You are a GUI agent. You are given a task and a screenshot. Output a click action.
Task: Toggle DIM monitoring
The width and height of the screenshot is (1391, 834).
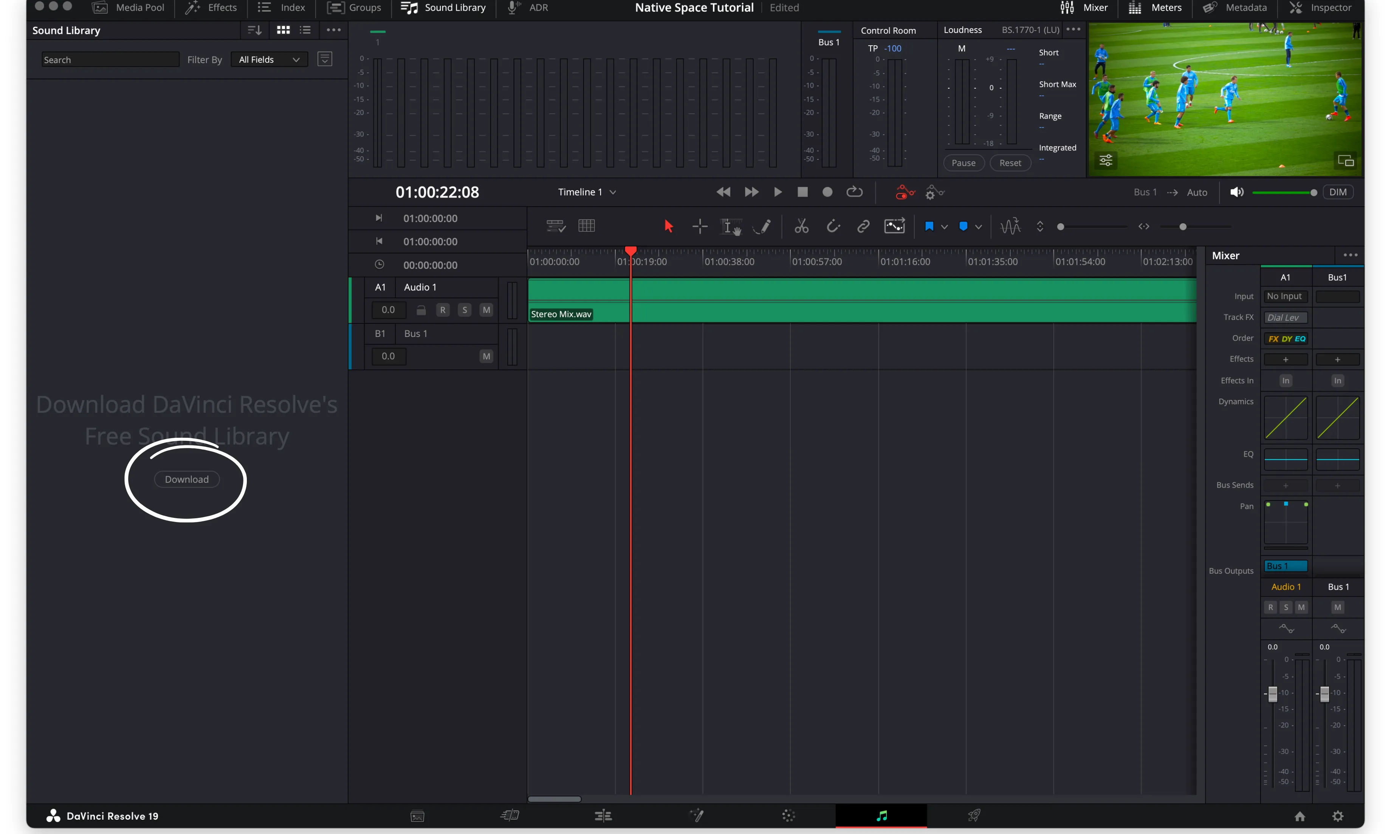(1338, 192)
